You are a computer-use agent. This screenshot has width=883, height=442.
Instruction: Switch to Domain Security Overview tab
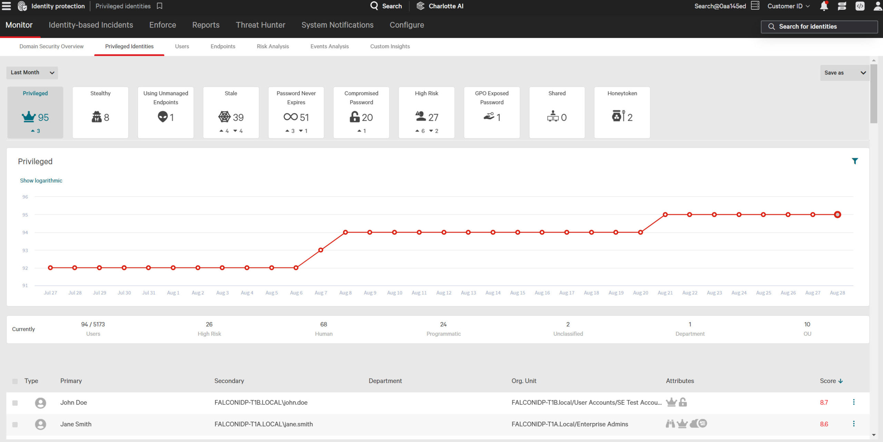pyautogui.click(x=51, y=46)
